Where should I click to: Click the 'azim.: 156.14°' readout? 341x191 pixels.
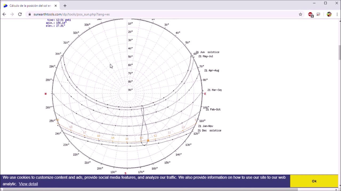[x=56, y=23]
